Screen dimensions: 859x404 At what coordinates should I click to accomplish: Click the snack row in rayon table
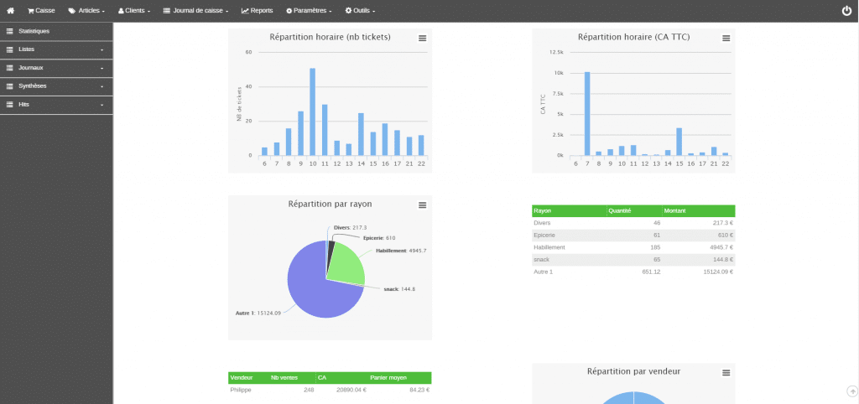633,259
